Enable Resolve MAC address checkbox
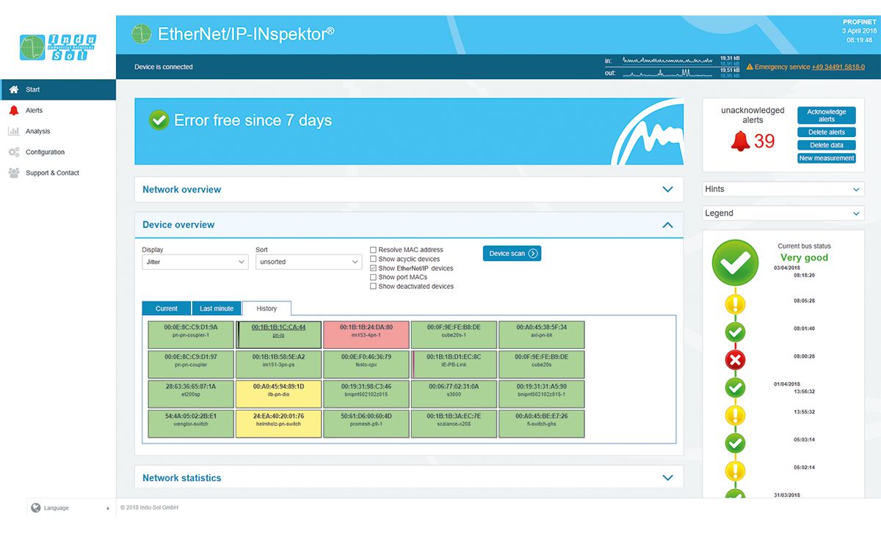This screenshot has width=881, height=533. (x=374, y=250)
